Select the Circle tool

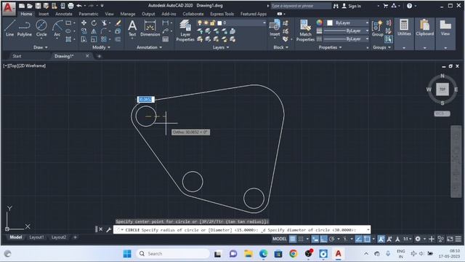tap(41, 28)
